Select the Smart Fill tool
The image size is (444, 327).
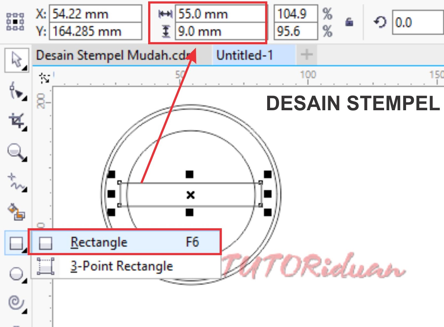[x=16, y=212]
